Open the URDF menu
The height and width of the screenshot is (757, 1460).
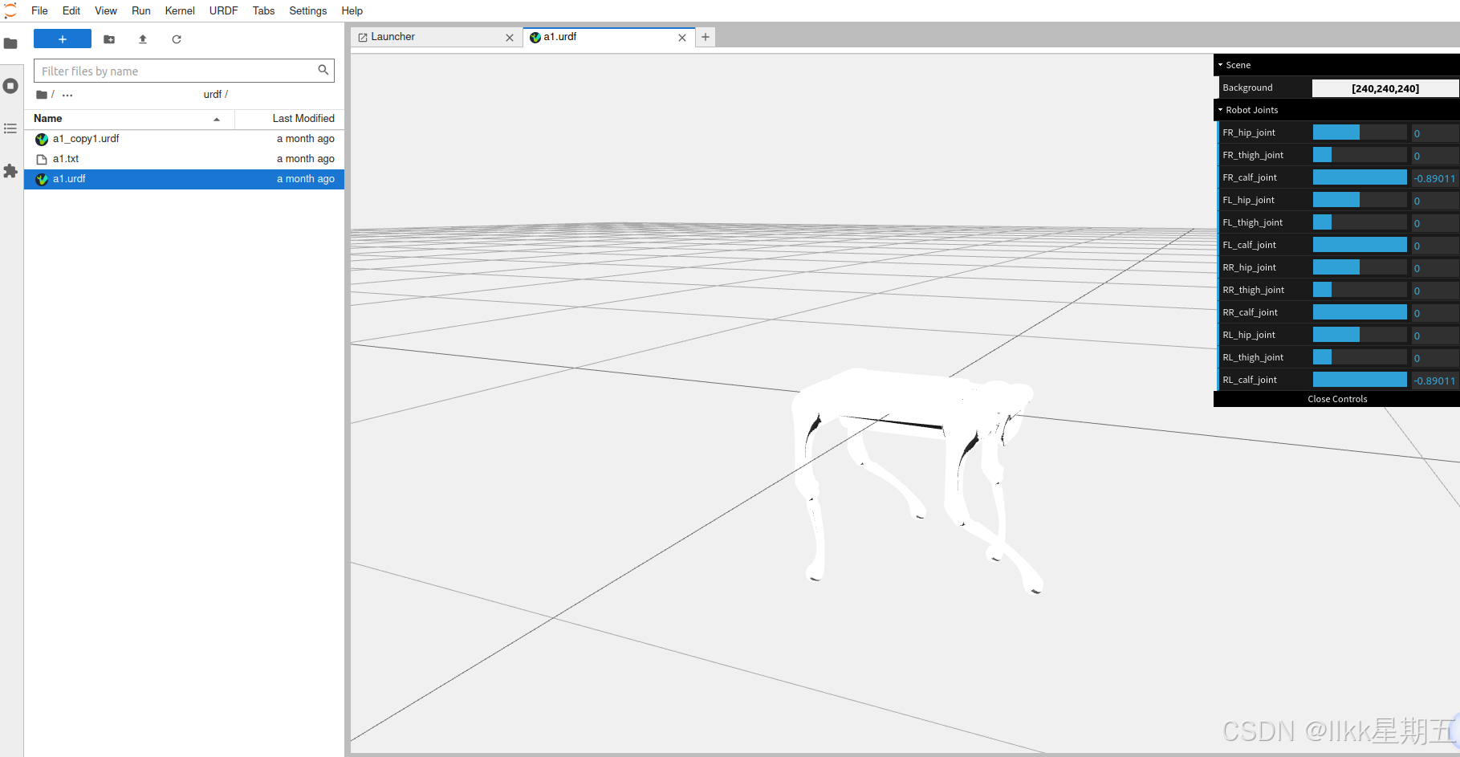tap(224, 10)
